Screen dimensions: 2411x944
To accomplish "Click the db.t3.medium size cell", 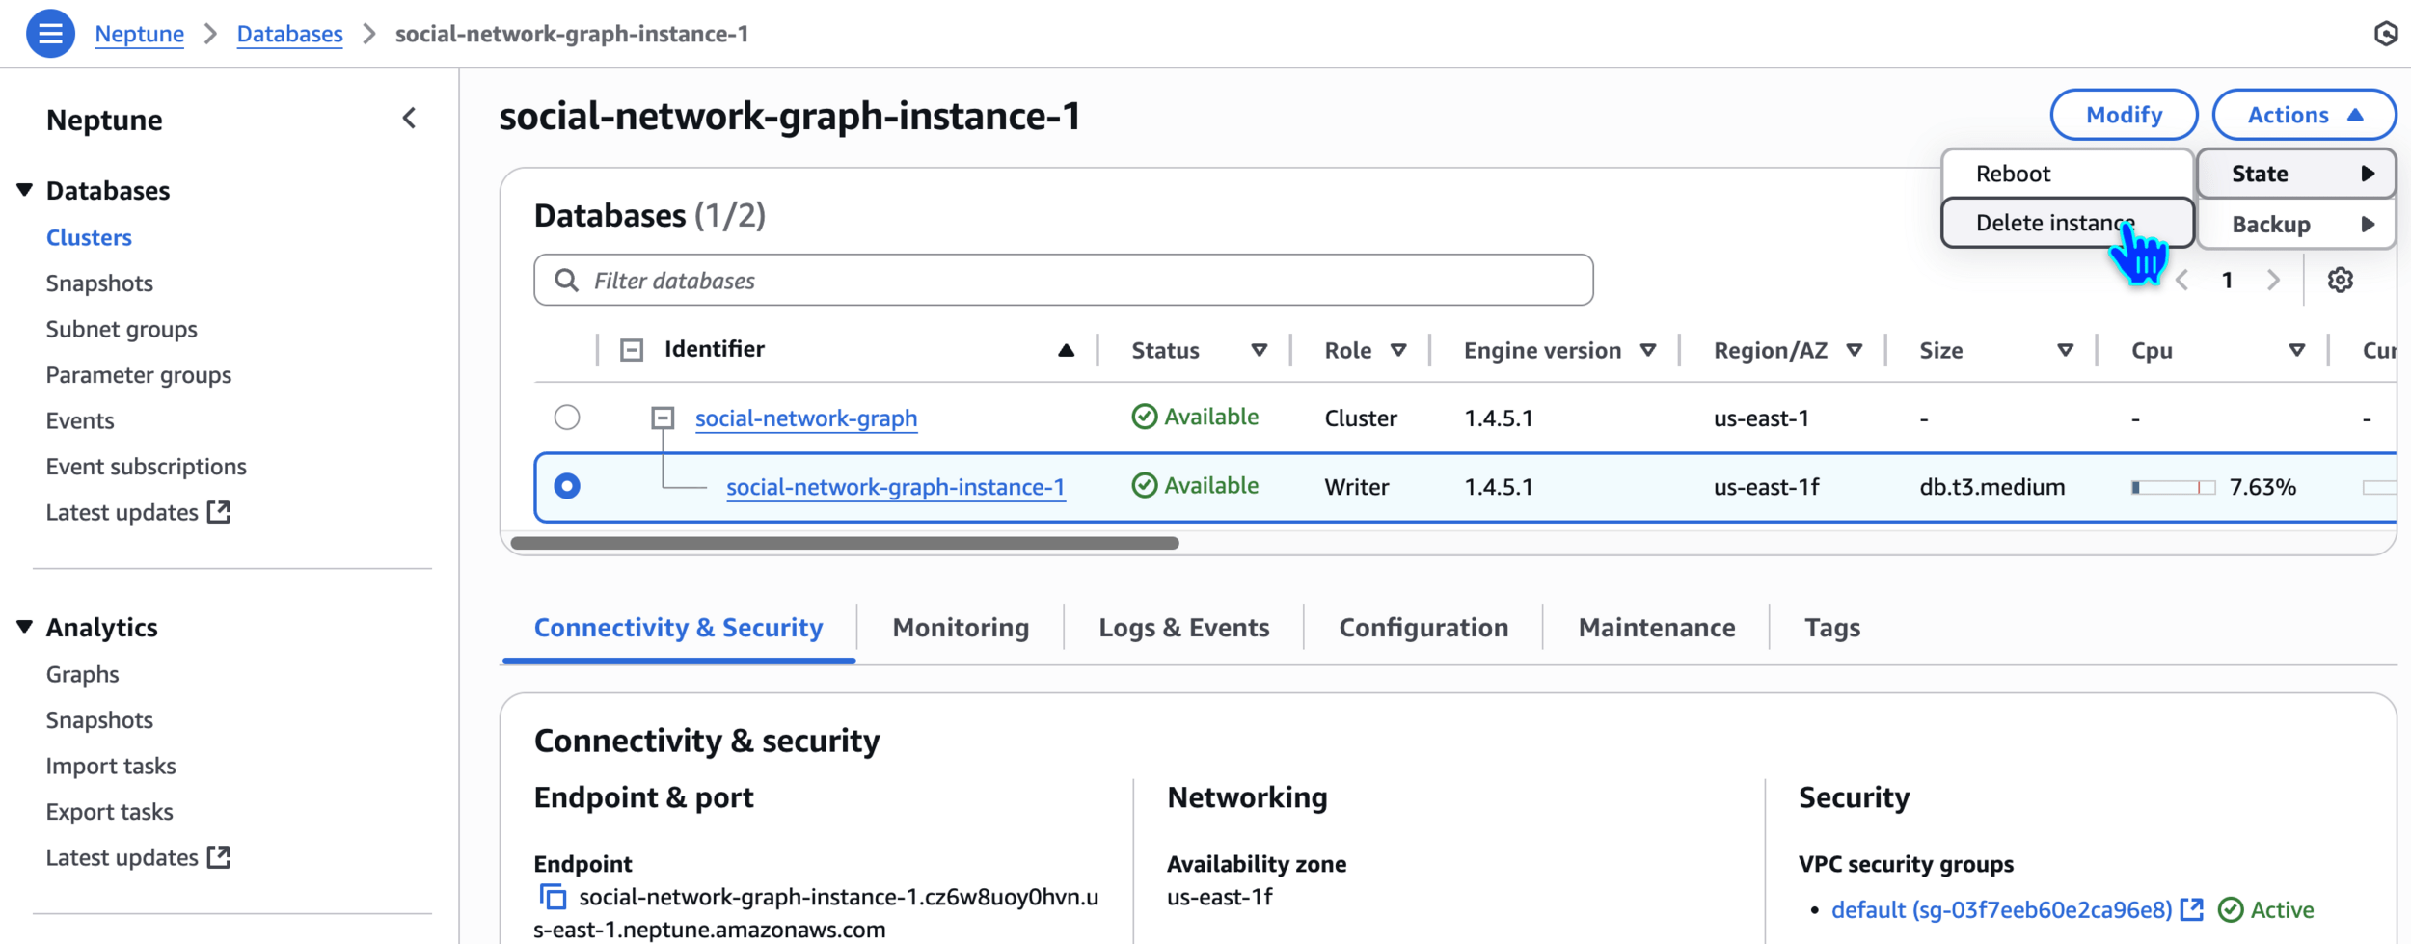I will (1991, 487).
